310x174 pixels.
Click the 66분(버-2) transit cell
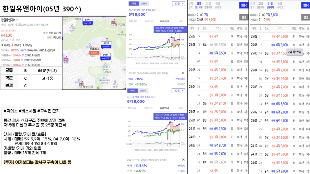click(47, 71)
